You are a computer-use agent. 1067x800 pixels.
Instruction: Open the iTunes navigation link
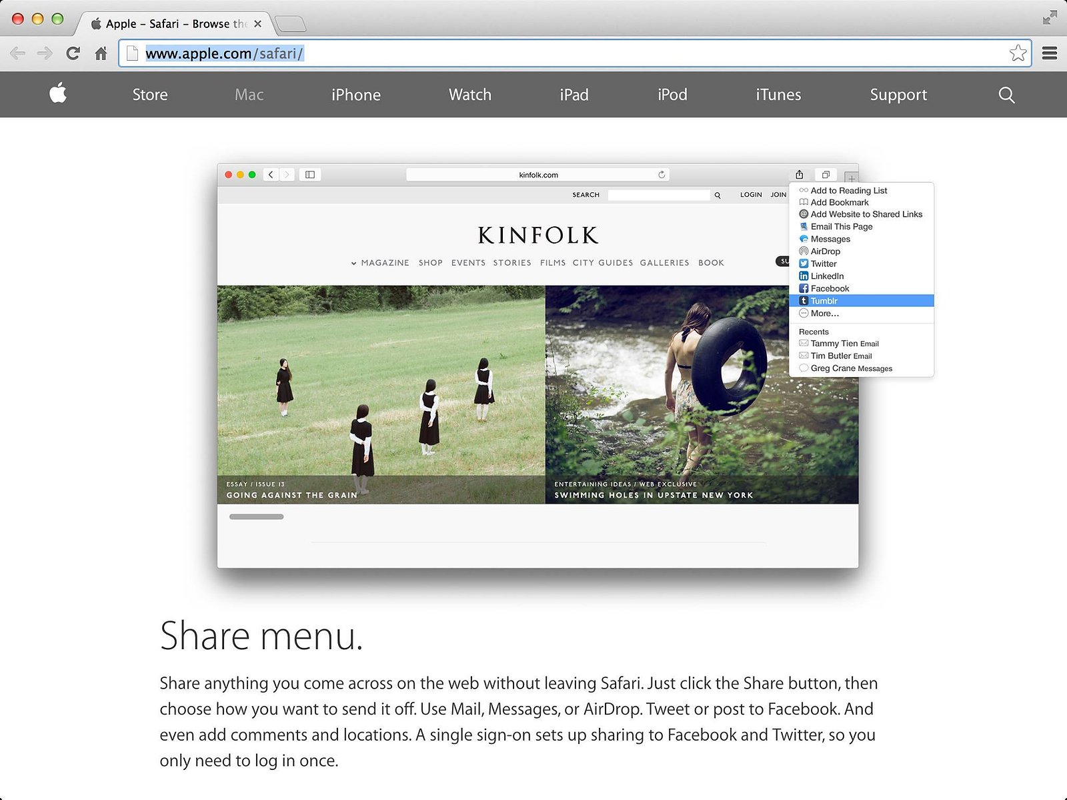click(x=778, y=95)
